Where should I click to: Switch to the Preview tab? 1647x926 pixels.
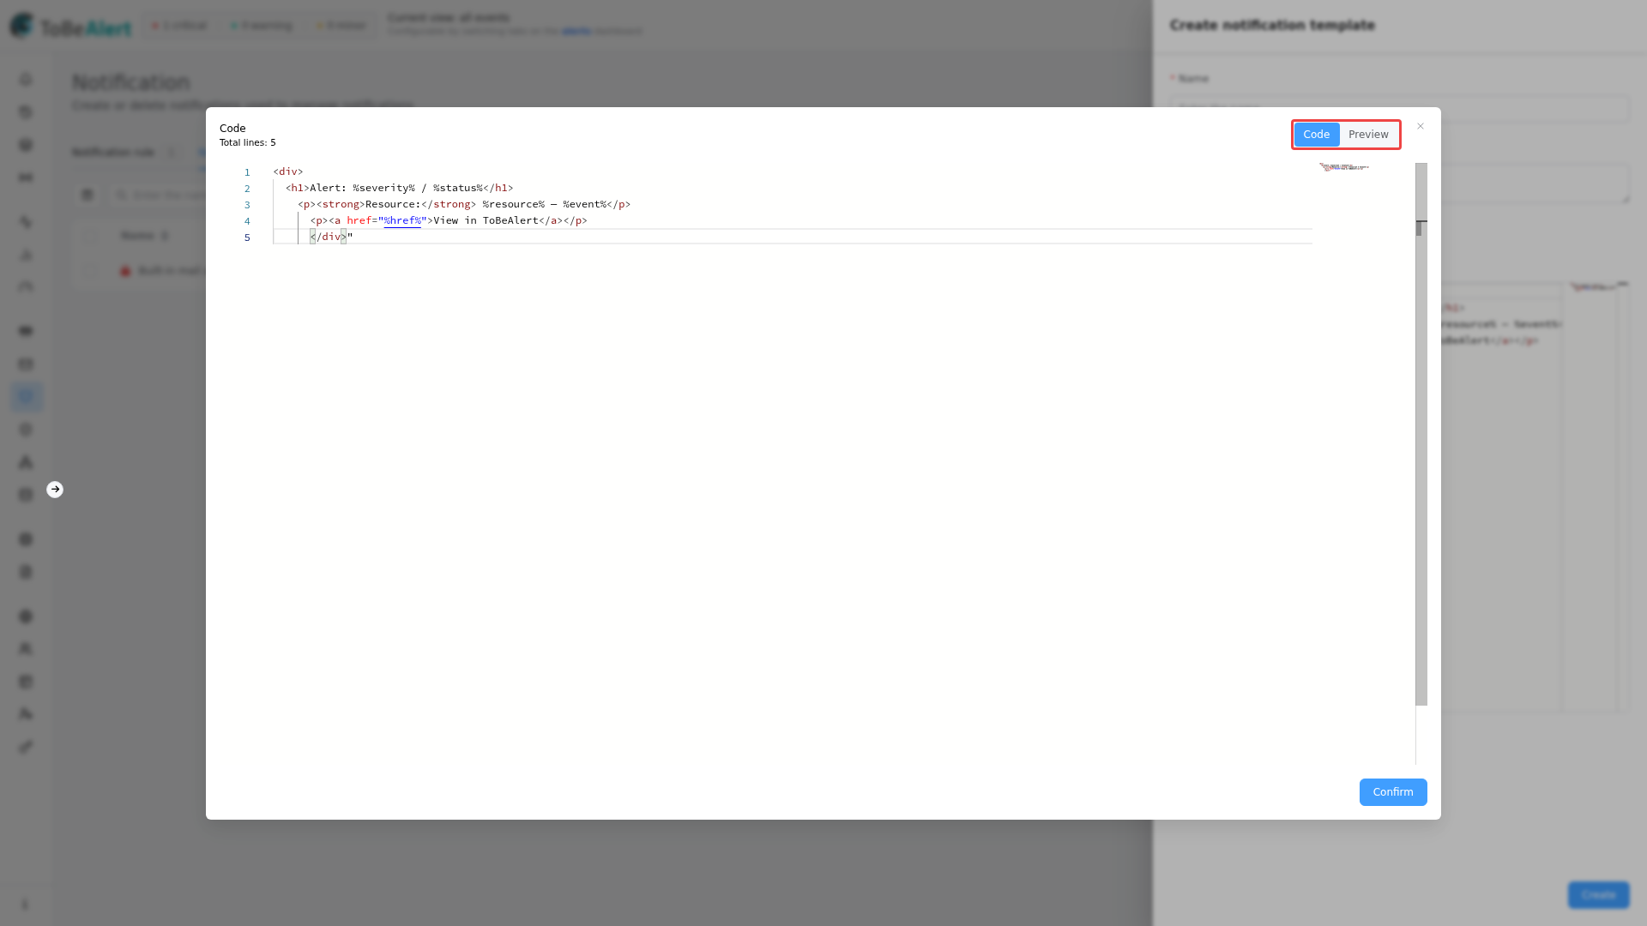click(1368, 135)
